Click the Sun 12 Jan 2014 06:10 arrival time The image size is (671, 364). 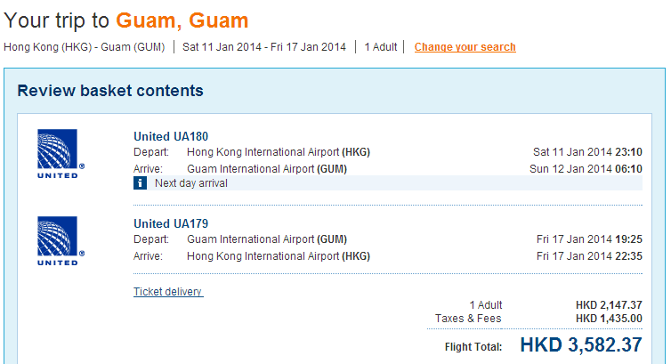point(586,168)
